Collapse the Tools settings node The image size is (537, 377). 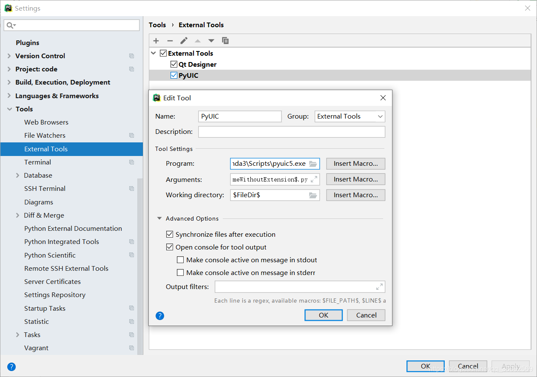pos(9,109)
